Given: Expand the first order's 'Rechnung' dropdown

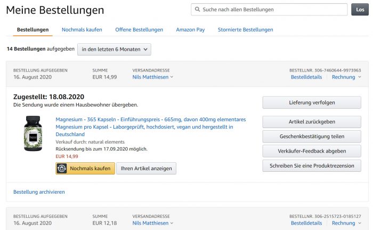Looking at the screenshot, I should pos(346,77).
